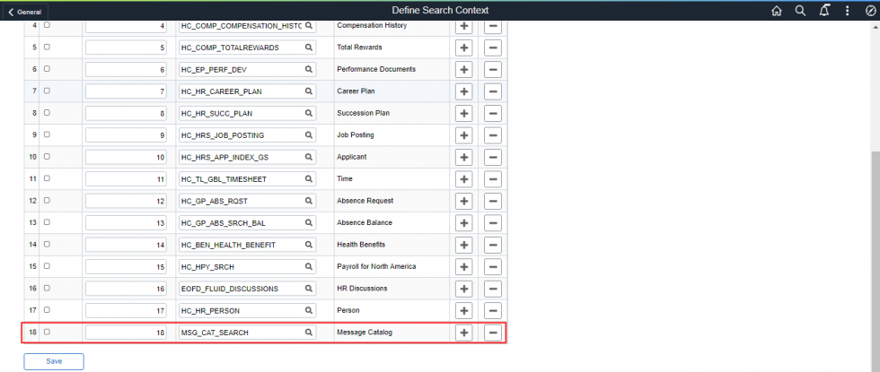Image resolution: width=880 pixels, height=372 pixels.
Task: Select the Health Benefits description text
Action: [361, 245]
